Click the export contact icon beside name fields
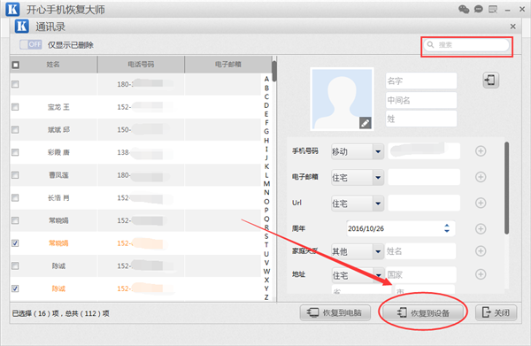Screen dimensions: 531x346 pos(490,81)
